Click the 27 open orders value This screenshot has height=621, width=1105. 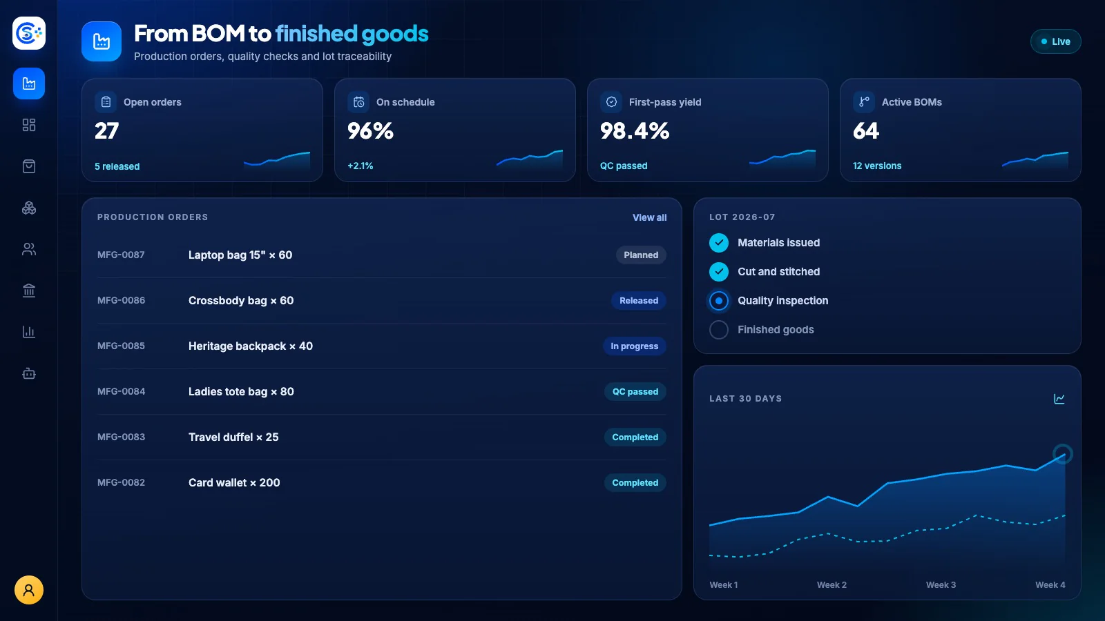(x=107, y=130)
